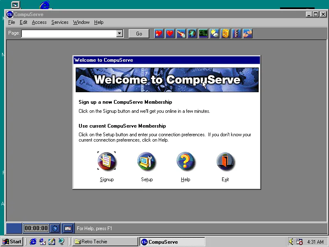The image size is (329, 247).
Task: Click CompuServe taskbar button
Action: 172,242
